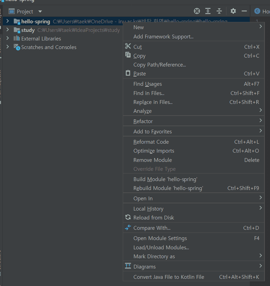This screenshot has width=270, height=286.
Task: Open the Analyze submenu
Action: (x=194, y=111)
